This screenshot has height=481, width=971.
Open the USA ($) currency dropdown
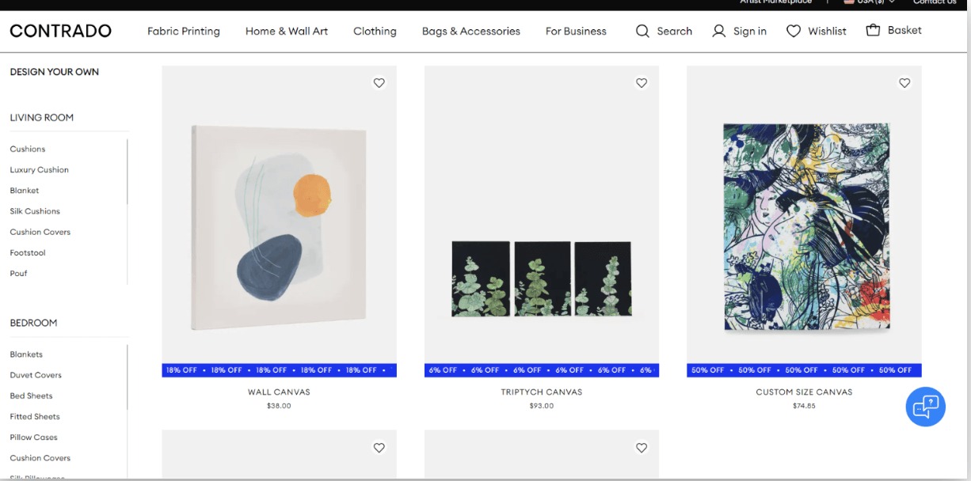870,2
